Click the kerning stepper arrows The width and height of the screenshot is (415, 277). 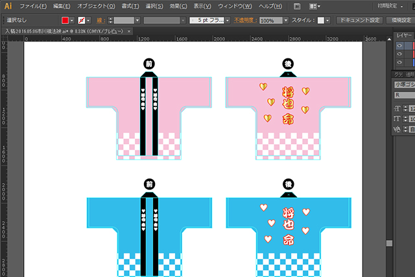(405, 129)
